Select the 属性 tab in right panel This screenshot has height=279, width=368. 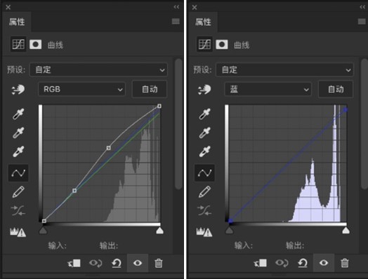(x=203, y=22)
